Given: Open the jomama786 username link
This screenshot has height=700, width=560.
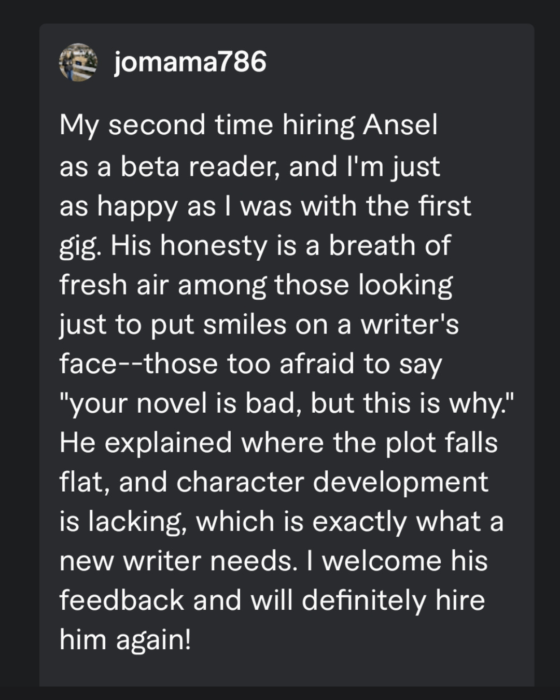Looking at the screenshot, I should pos(190,62).
